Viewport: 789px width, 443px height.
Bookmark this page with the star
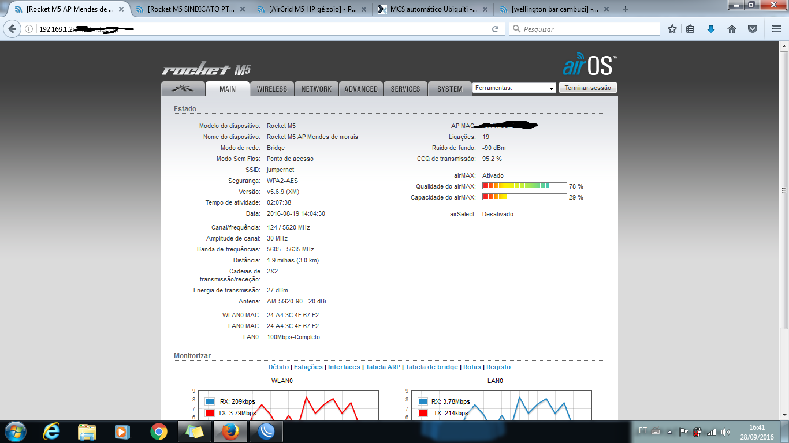(x=672, y=29)
